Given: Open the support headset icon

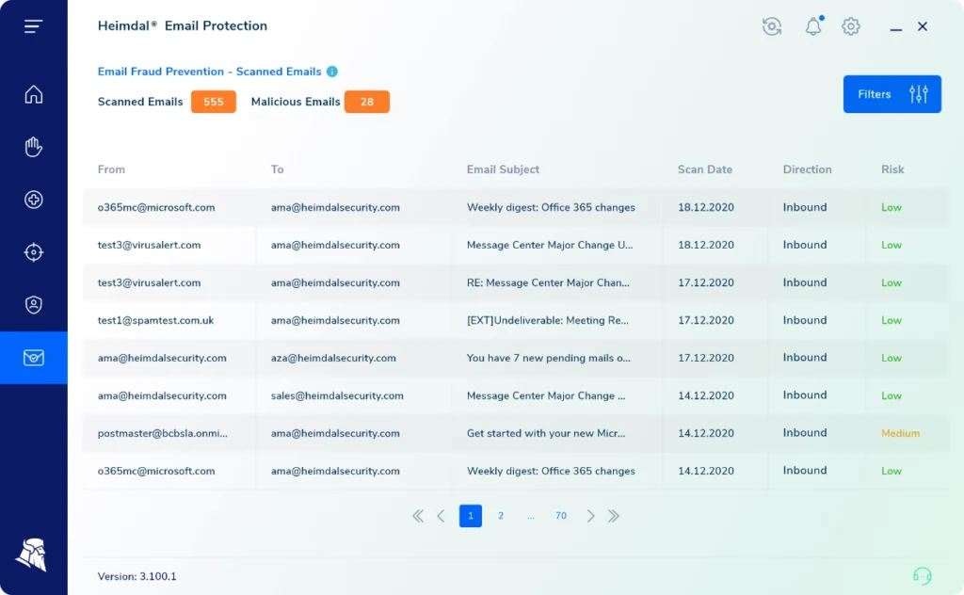Looking at the screenshot, I should (923, 575).
